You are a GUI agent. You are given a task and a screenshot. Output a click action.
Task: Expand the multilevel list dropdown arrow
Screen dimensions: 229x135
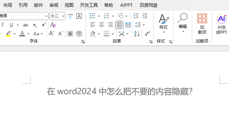126,16
